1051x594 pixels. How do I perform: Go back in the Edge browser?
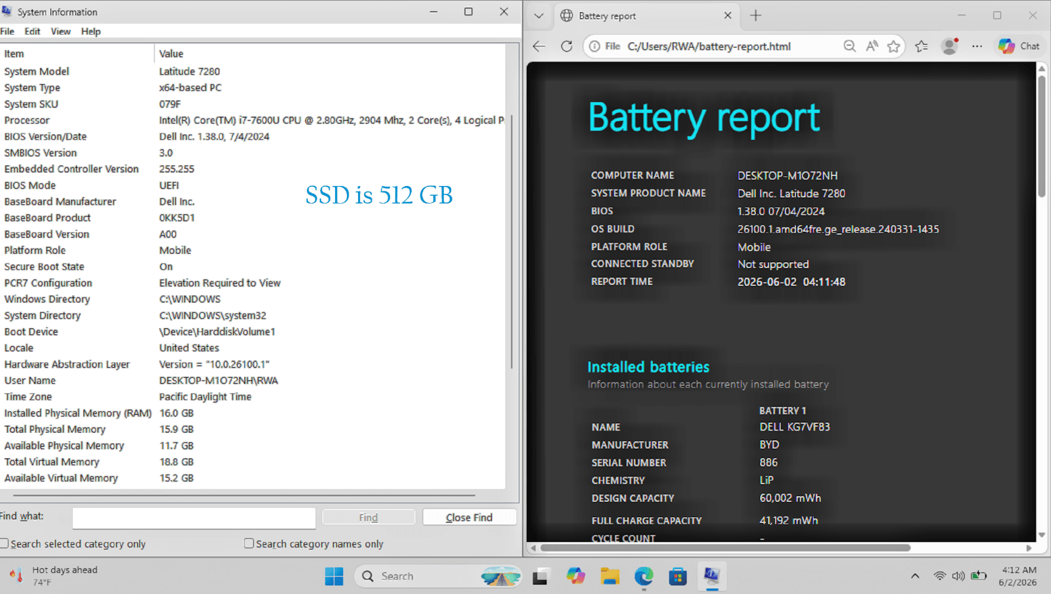[539, 46]
